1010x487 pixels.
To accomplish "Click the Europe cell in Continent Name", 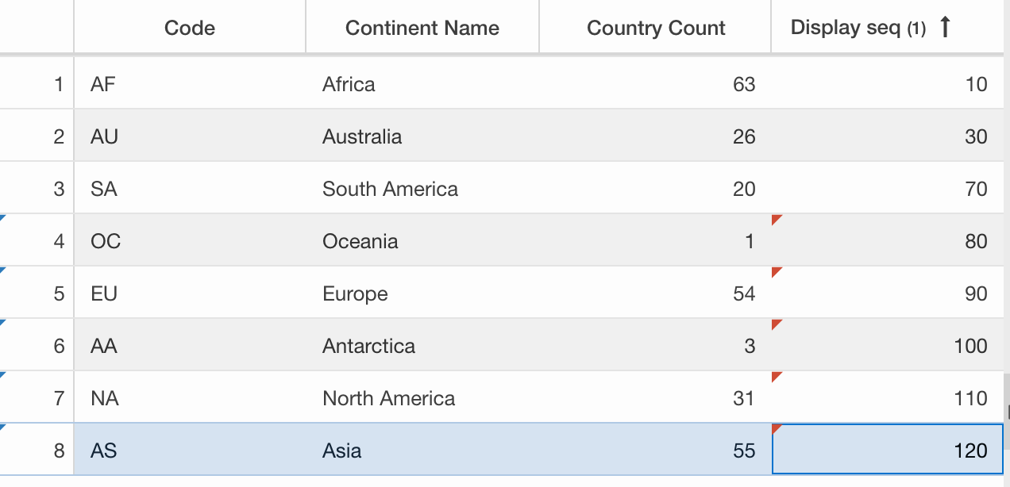I will pos(422,293).
